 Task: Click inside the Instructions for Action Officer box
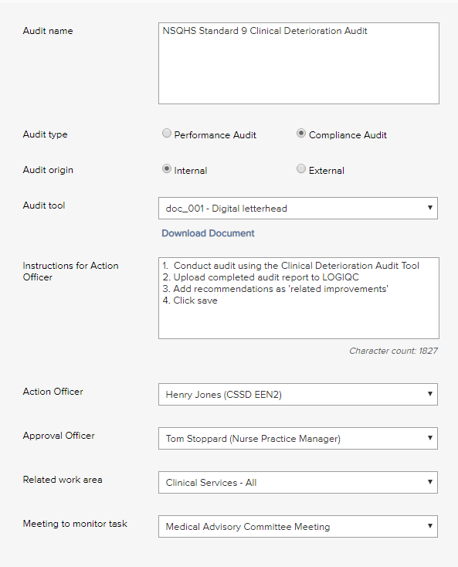(x=299, y=298)
